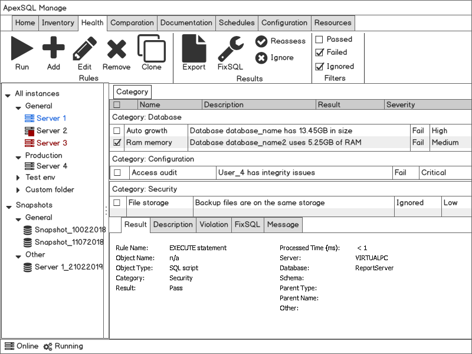This screenshot has width=472, height=354.
Task: Uncheck the Ignored filter checkbox
Action: tap(319, 66)
